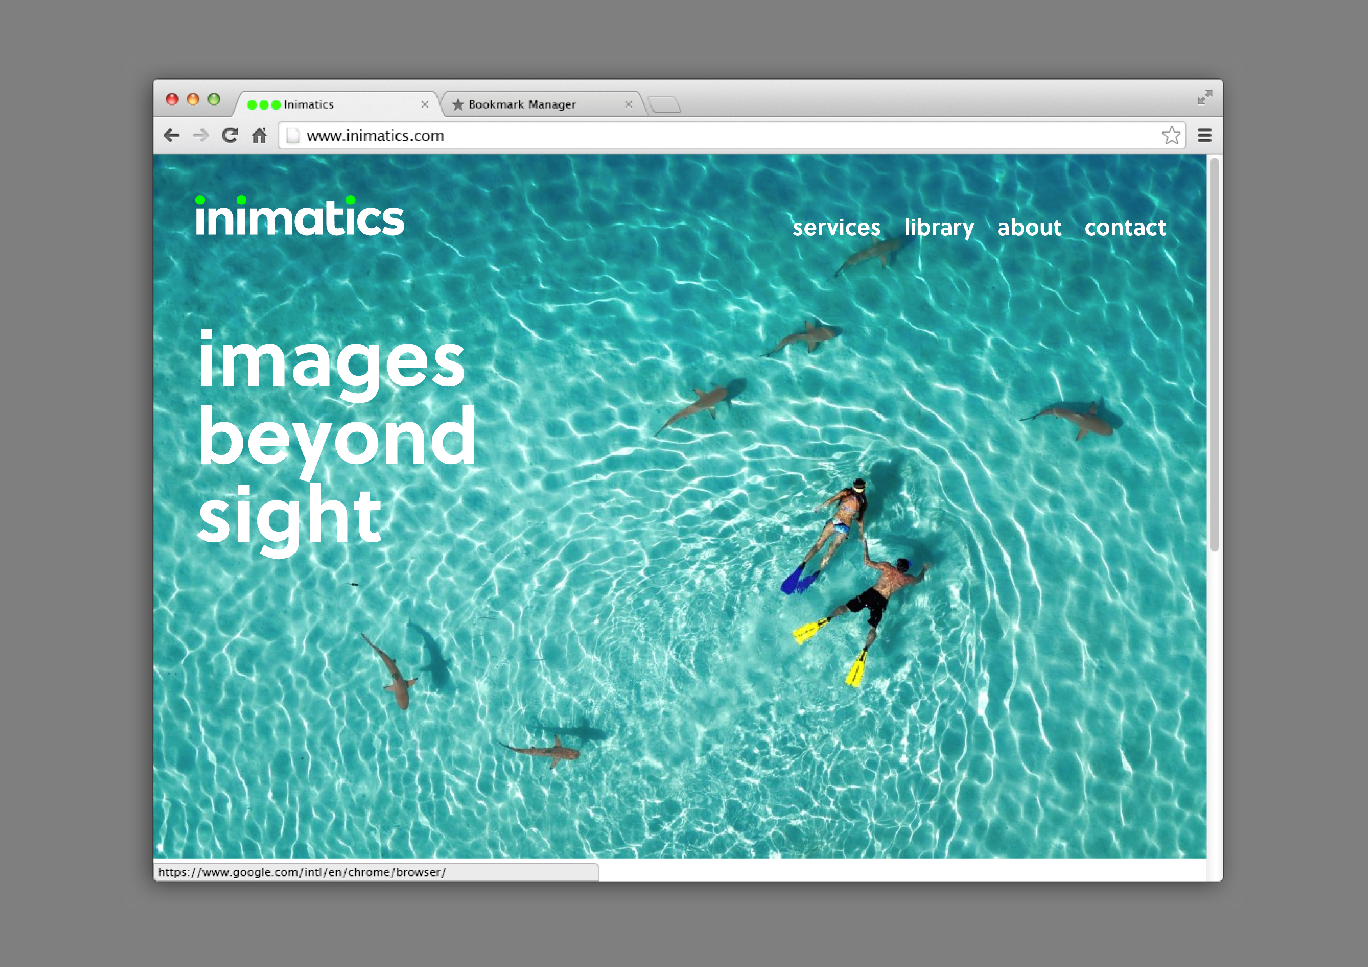Open the Chrome hamburger menu
This screenshot has width=1368, height=967.
pyautogui.click(x=1204, y=135)
